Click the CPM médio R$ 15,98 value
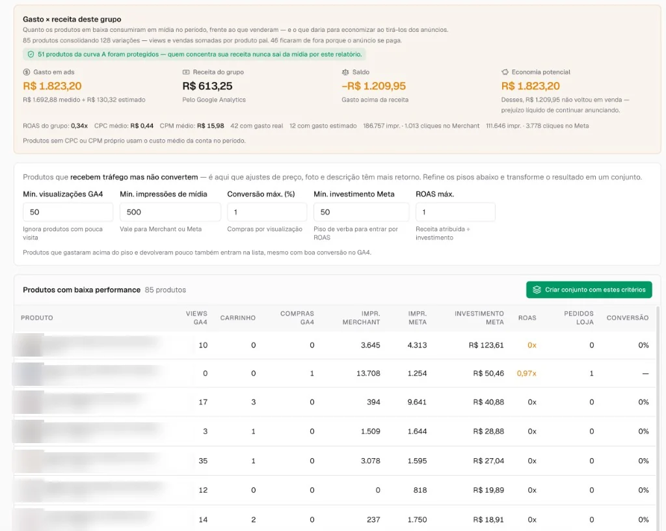The width and height of the screenshot is (666, 531). click(x=211, y=126)
